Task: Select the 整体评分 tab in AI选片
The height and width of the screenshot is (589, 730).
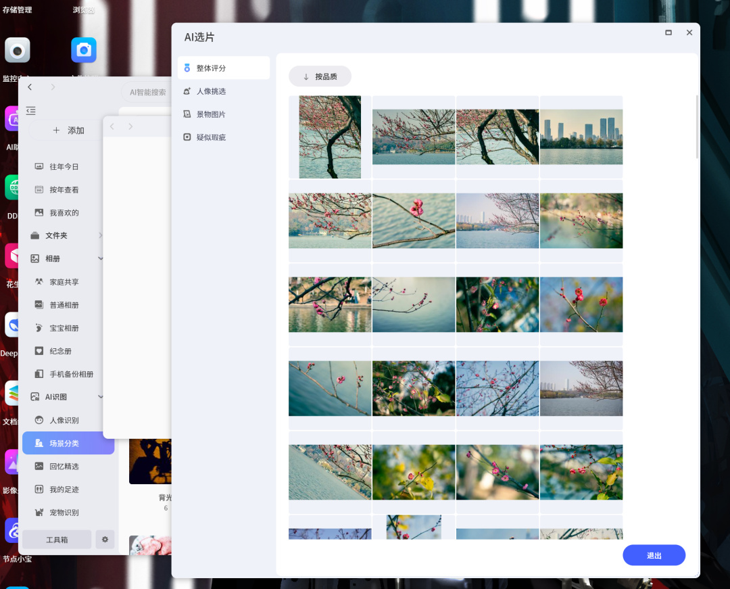Action: pyautogui.click(x=224, y=68)
